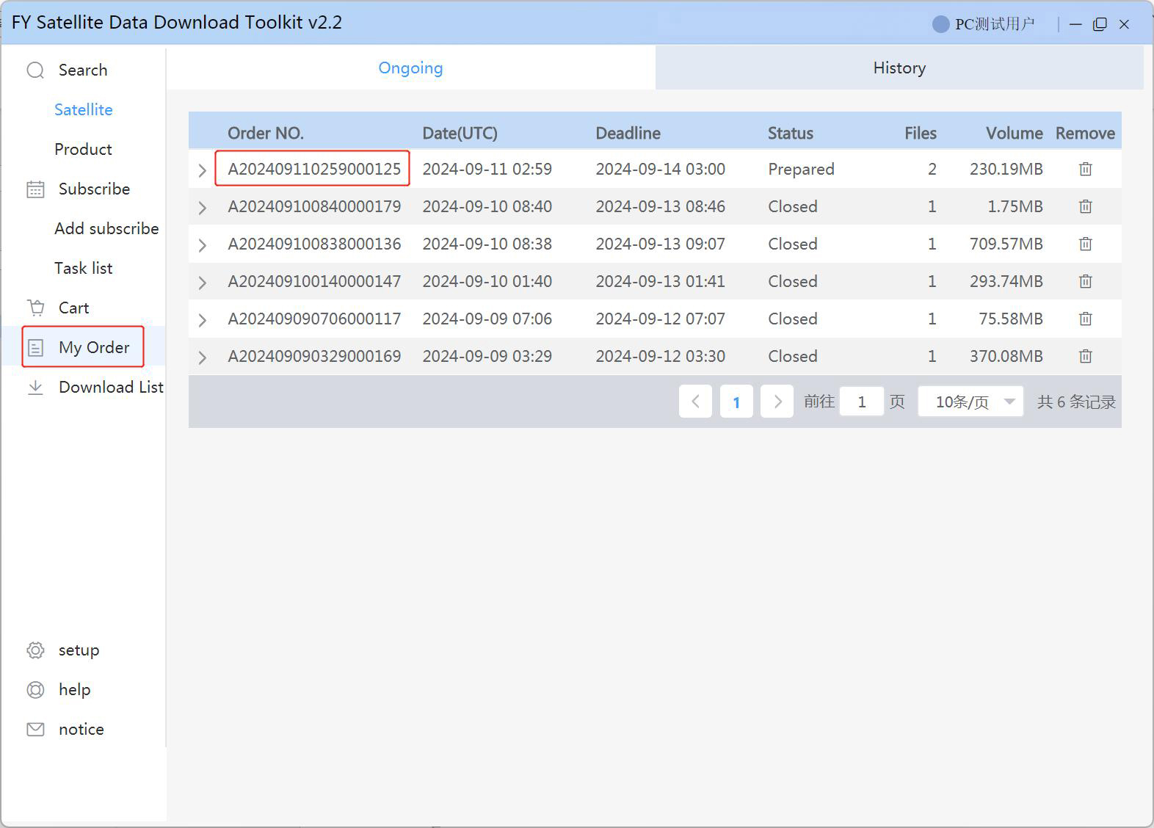Click the Download List arrow icon

point(35,388)
